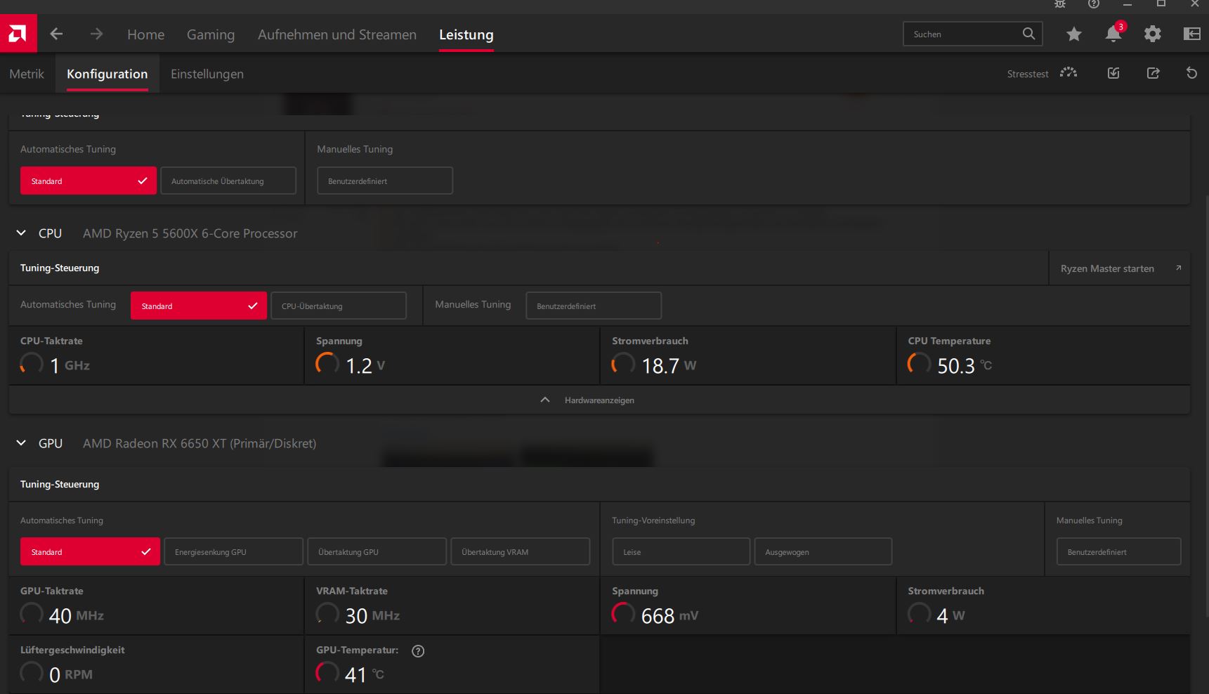Click the CPU Stromverbrauch gauge icon

(x=623, y=364)
